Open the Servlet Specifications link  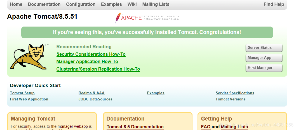pos(235,93)
